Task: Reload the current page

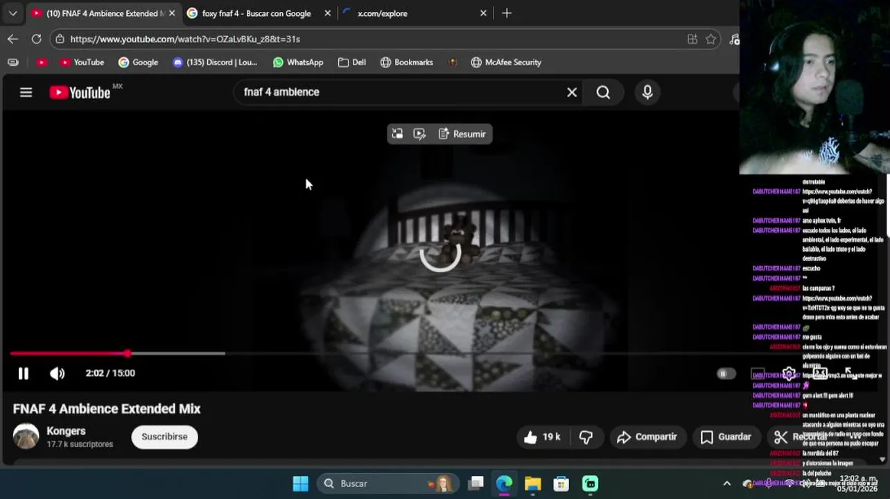Action: [x=36, y=39]
